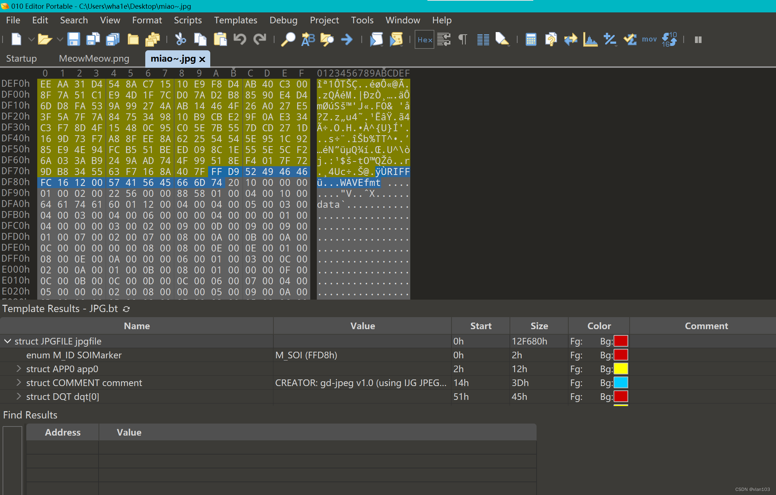Viewport: 776px width, 495px height.
Task: Click the stacked folders Close All icon
Action: 153,39
